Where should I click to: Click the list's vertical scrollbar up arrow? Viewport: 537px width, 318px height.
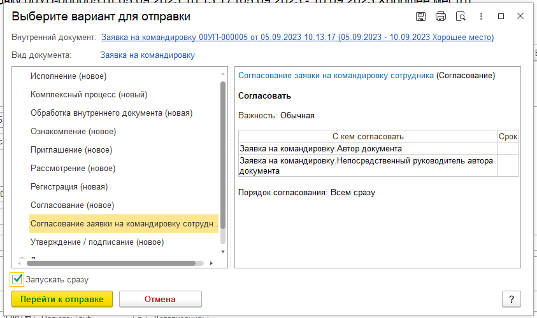[x=223, y=74]
